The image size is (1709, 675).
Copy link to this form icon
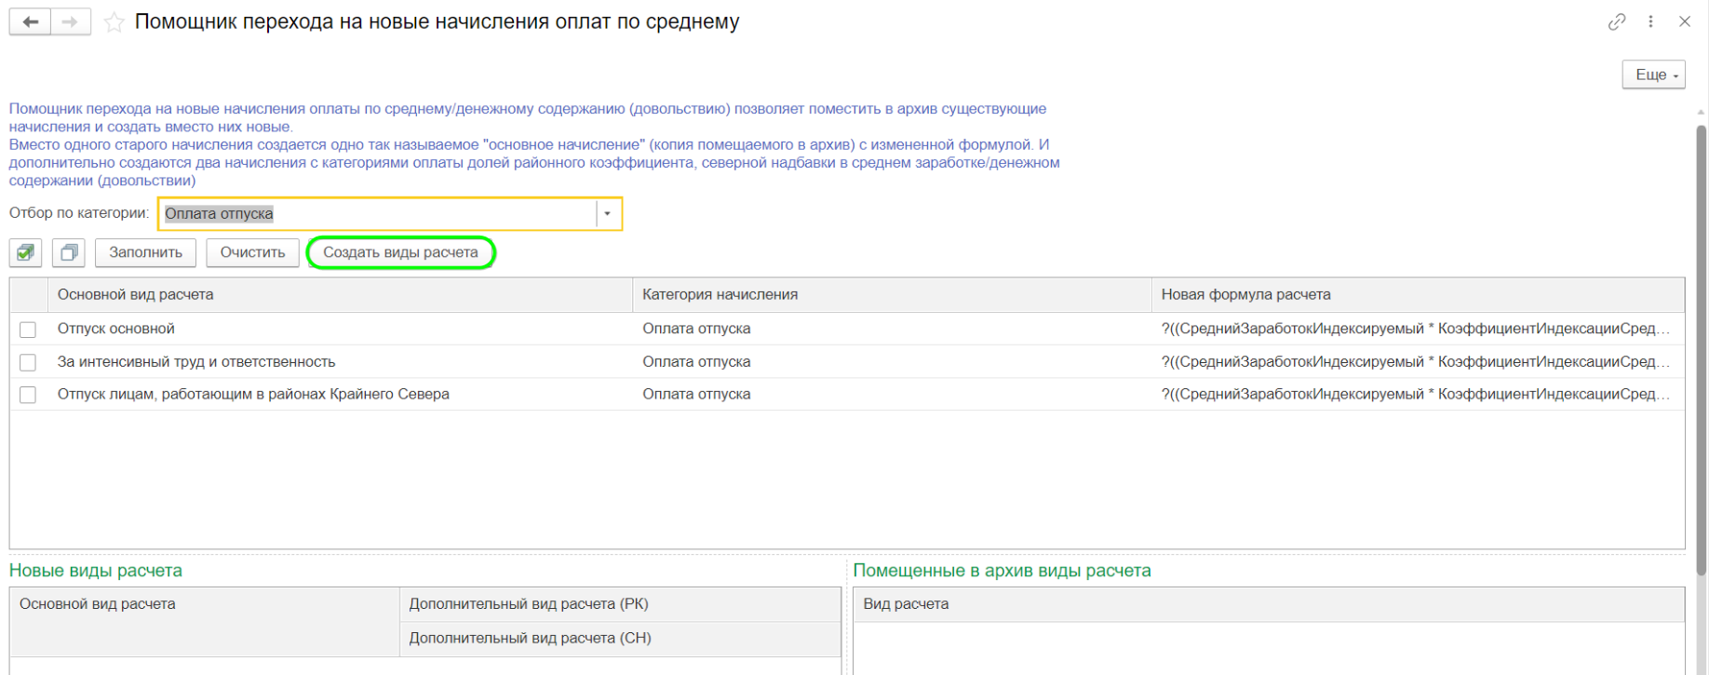pyautogui.click(x=1617, y=21)
